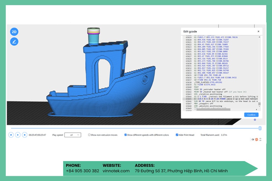Click the playback progress slider handle

[x=260, y=128]
